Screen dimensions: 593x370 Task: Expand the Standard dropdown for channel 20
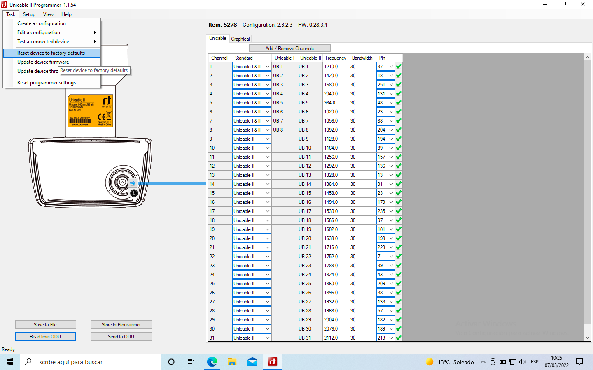coord(267,238)
